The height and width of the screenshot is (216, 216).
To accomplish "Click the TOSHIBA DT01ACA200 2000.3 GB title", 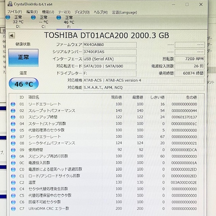I will pos(107,35).
